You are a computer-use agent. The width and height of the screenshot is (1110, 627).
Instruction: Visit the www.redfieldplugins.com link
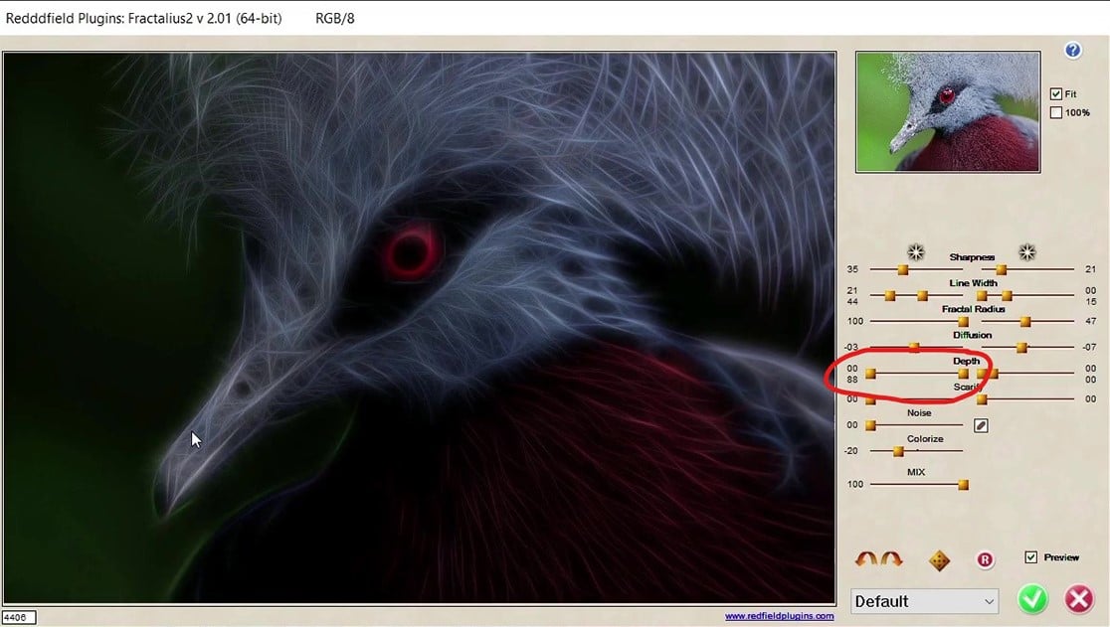780,616
